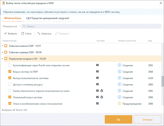The image size is (164, 126).
Task: Collapse Управление входом в ОС group
Action: coord(3,59)
